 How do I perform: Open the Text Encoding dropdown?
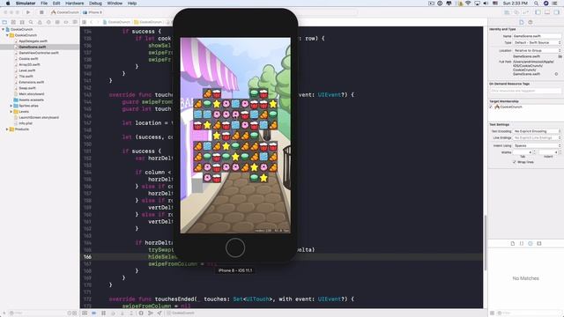pyautogui.click(x=537, y=131)
